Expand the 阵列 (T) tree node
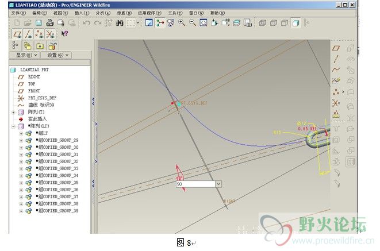This screenshot has height=251, width=380. (14, 113)
